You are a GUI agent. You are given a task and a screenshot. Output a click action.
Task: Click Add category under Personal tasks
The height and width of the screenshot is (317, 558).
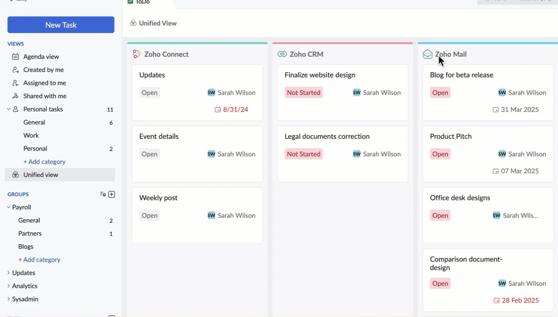[x=45, y=161]
